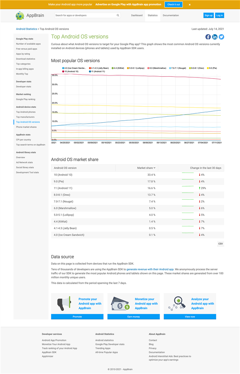
Task: Click the search magnifier icon
Action: pyautogui.click(x=118, y=15)
